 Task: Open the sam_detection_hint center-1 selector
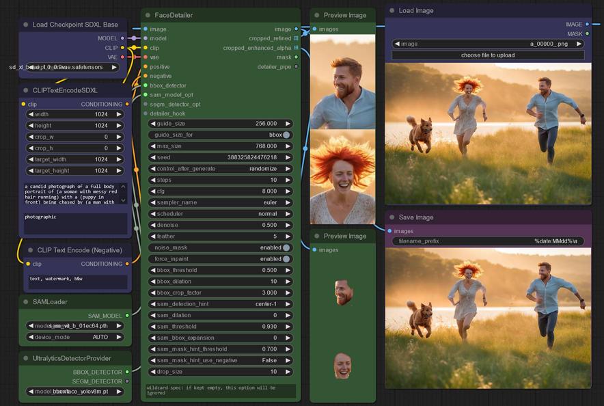pyautogui.click(x=220, y=304)
